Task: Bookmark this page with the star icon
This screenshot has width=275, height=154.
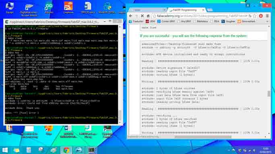Action: (x=254, y=16)
